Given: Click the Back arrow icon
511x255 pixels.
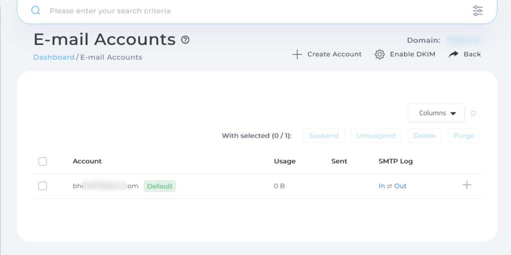Looking at the screenshot, I should click(454, 54).
